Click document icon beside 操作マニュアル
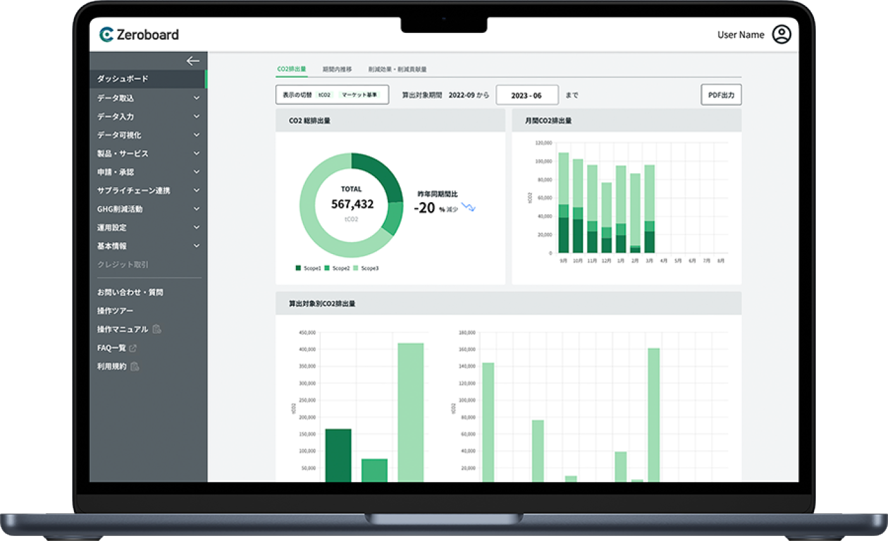The image size is (888, 541). pos(157,329)
